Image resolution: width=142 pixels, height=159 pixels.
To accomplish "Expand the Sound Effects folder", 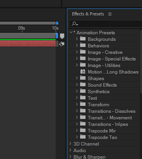I will click(77, 85).
